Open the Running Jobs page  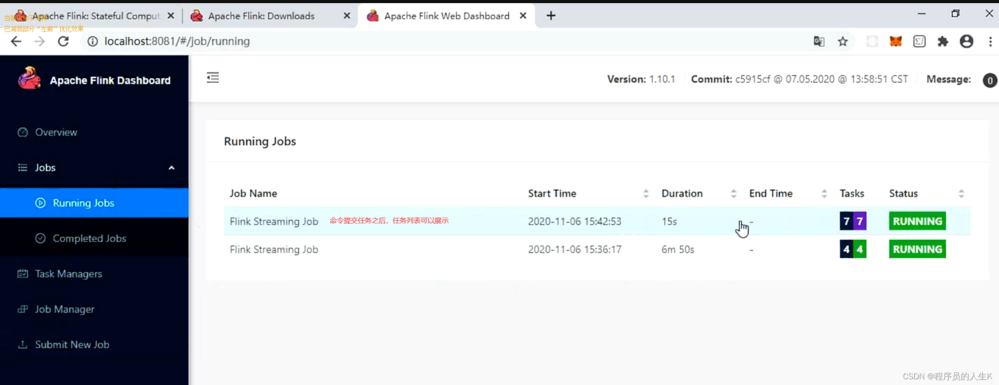point(94,203)
